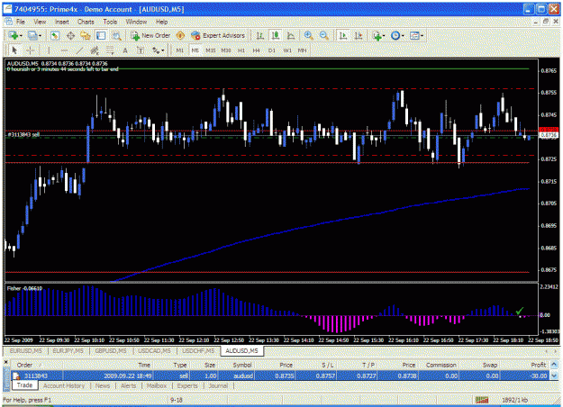This screenshot has height=407, width=563.
Task: Close the Terminal panel with its X
Action: point(6,363)
